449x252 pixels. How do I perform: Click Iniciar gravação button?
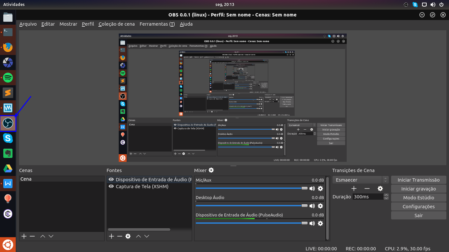click(x=418, y=189)
